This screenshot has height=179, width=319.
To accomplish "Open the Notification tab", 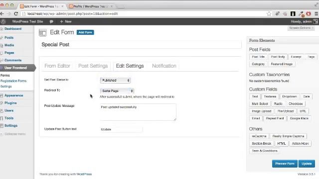I will [164, 66].
